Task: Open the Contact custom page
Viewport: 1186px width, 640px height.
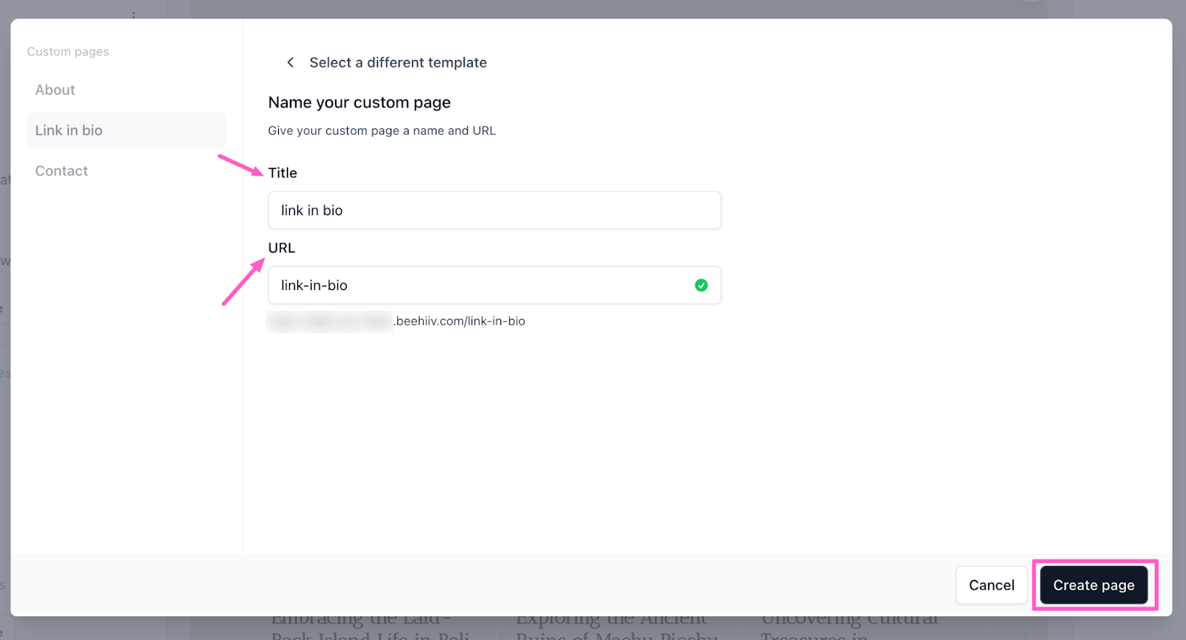Action: coord(62,171)
